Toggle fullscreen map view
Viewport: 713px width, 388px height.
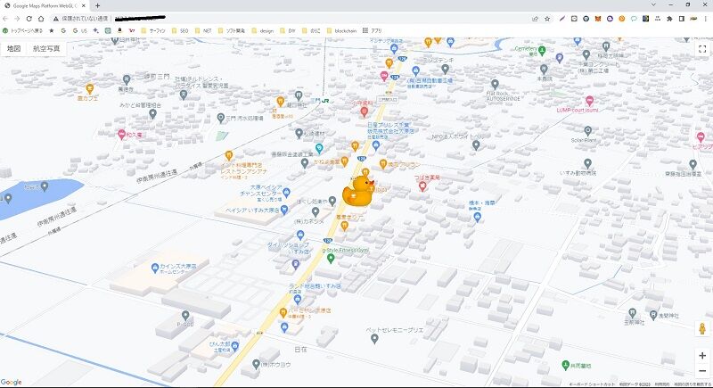pos(702,49)
